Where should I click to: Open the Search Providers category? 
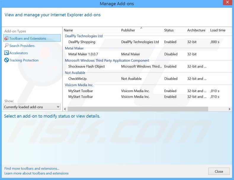[x=22, y=46]
